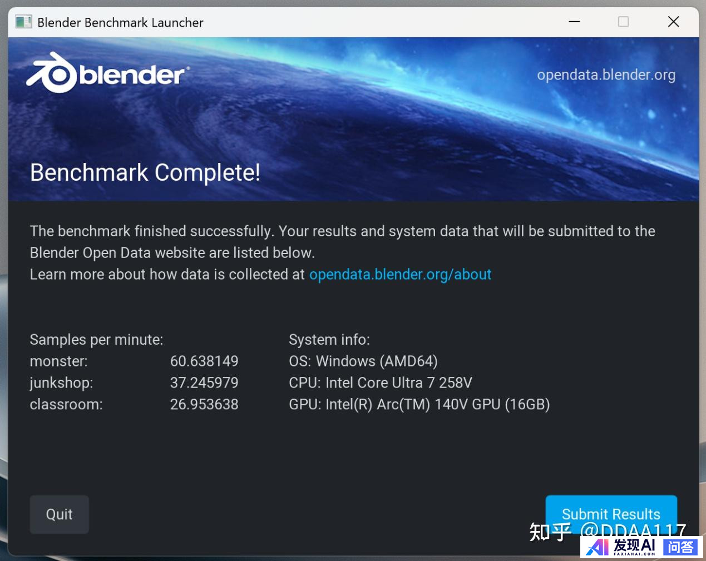The width and height of the screenshot is (706, 561).
Task: Select the classroom score 26.953638
Action: click(x=204, y=405)
